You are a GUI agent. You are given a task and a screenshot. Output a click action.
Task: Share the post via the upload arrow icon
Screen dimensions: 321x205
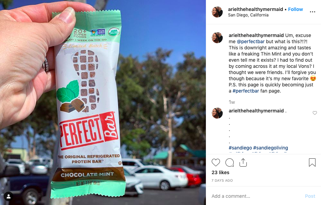[x=243, y=162]
